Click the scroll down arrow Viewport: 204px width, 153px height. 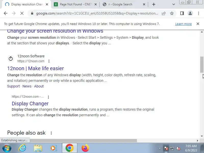(202, 136)
